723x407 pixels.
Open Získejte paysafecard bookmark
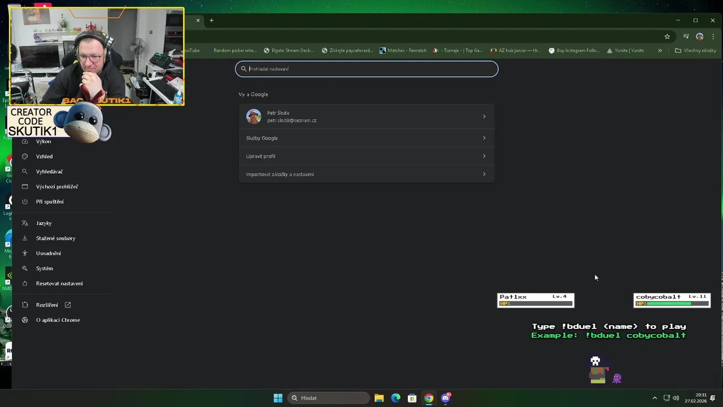point(347,50)
